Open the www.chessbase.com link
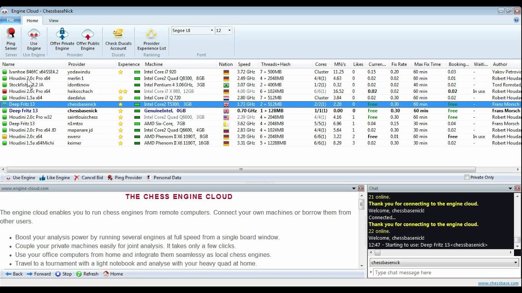This screenshot has height=293, width=522. pyautogui.click(x=498, y=284)
